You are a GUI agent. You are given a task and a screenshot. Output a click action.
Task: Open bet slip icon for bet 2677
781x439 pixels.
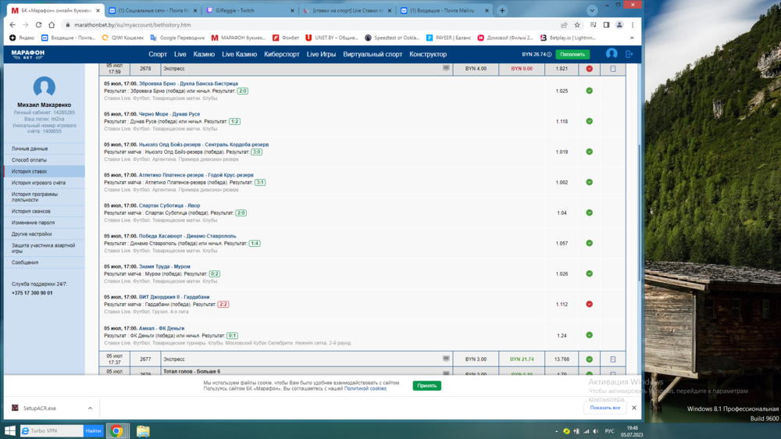[x=612, y=359]
